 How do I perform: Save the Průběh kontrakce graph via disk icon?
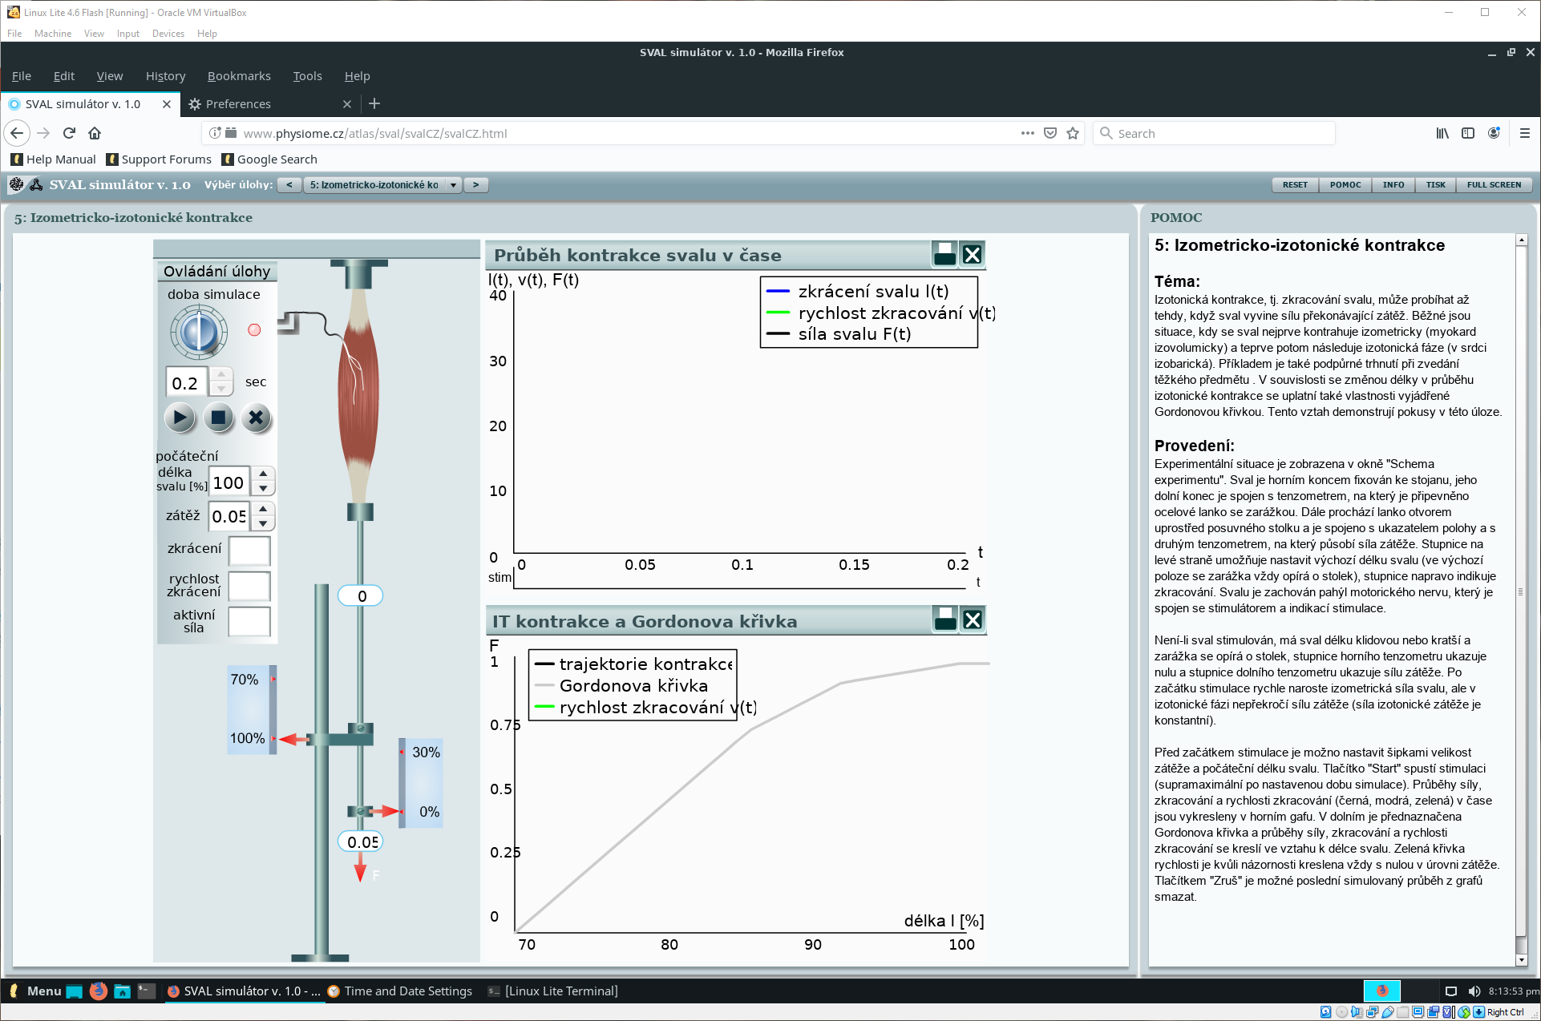(944, 255)
